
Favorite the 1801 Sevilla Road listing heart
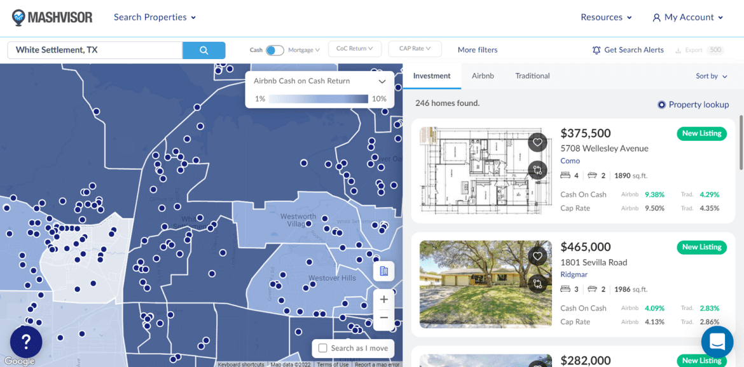click(x=537, y=256)
